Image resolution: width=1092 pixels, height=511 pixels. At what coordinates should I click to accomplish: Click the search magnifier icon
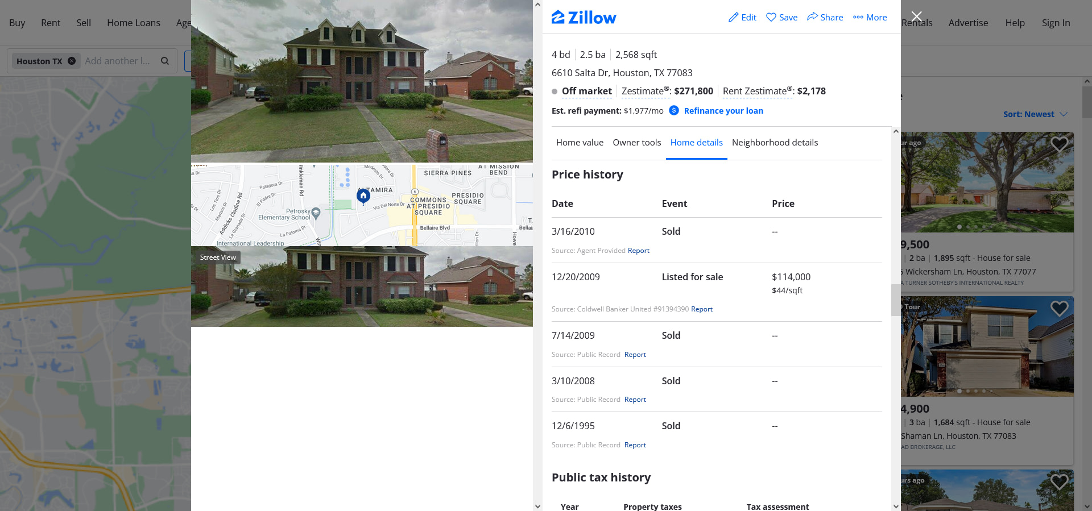click(165, 61)
